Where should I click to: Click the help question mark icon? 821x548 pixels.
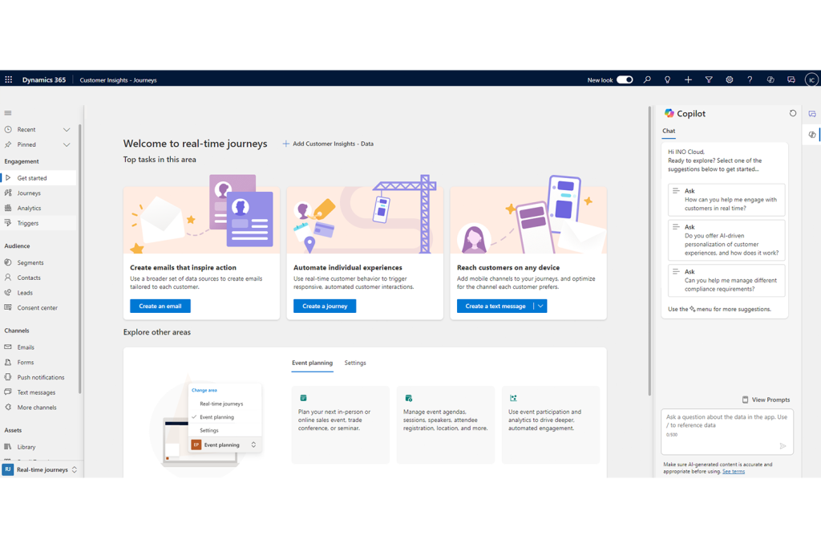(750, 80)
